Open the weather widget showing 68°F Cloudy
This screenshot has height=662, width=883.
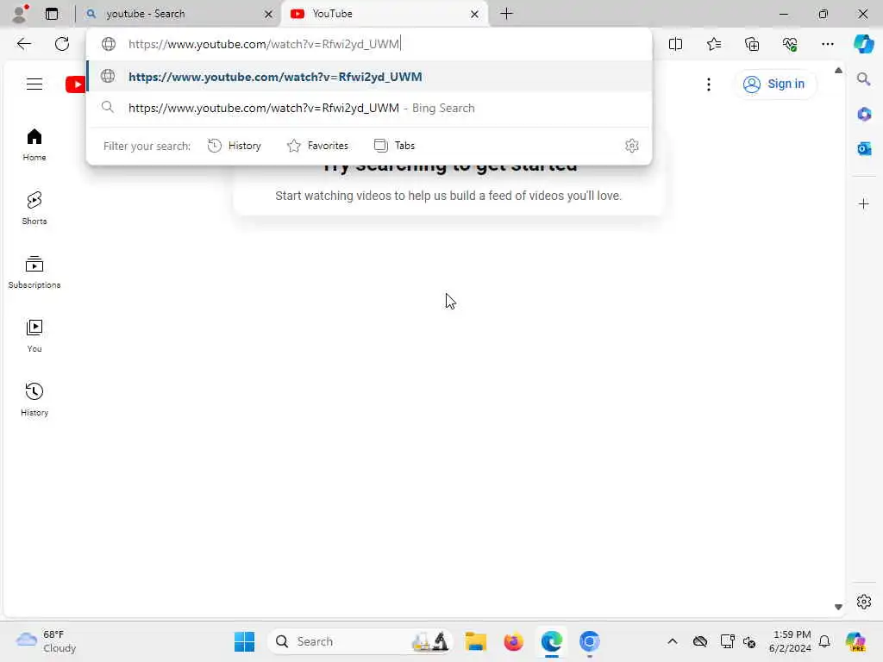point(47,641)
